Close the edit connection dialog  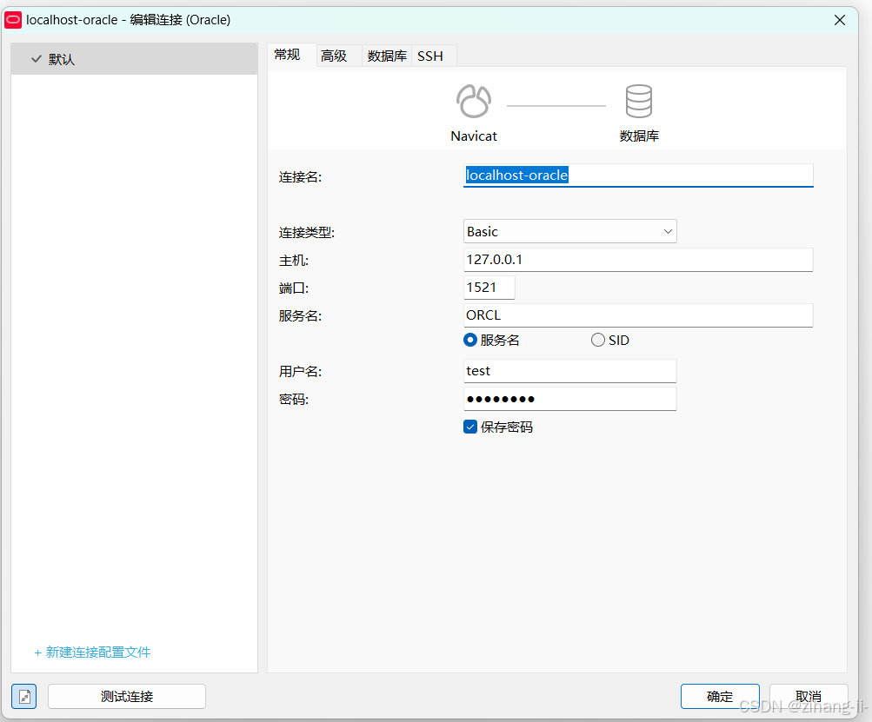[x=840, y=20]
